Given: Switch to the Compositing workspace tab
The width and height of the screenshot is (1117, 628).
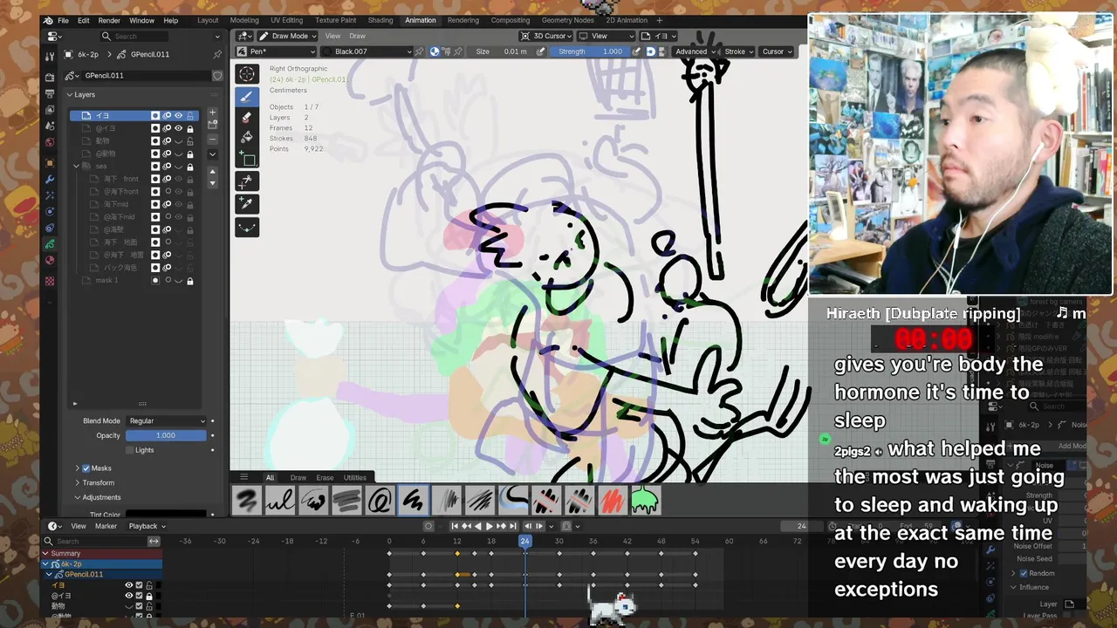Looking at the screenshot, I should [x=511, y=20].
